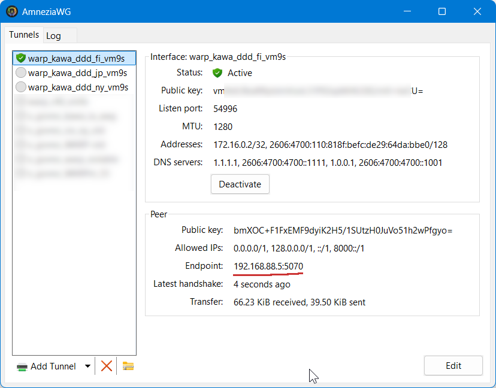Open the Tunnels tab
The width and height of the screenshot is (496, 388).
coord(24,35)
